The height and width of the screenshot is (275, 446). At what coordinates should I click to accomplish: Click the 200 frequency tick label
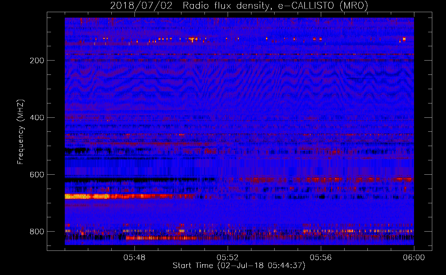[37, 61]
